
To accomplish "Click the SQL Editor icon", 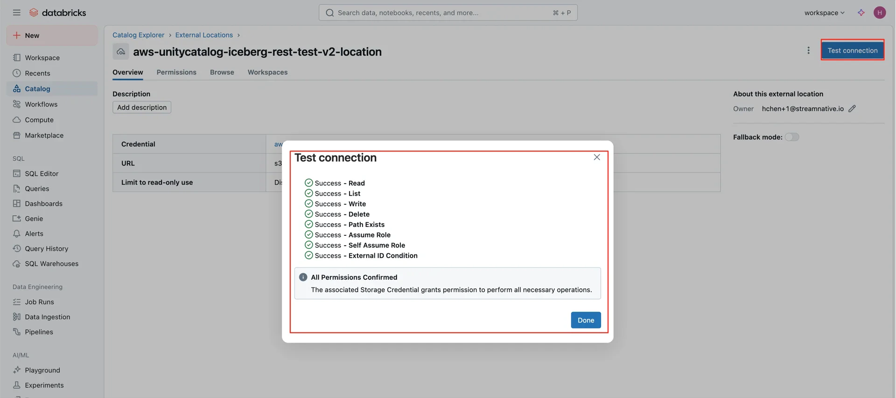I will 17,173.
